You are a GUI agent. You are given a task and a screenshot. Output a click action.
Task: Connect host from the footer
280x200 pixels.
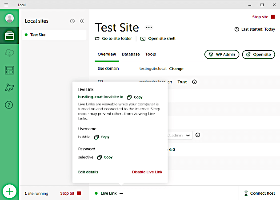tap(260, 193)
